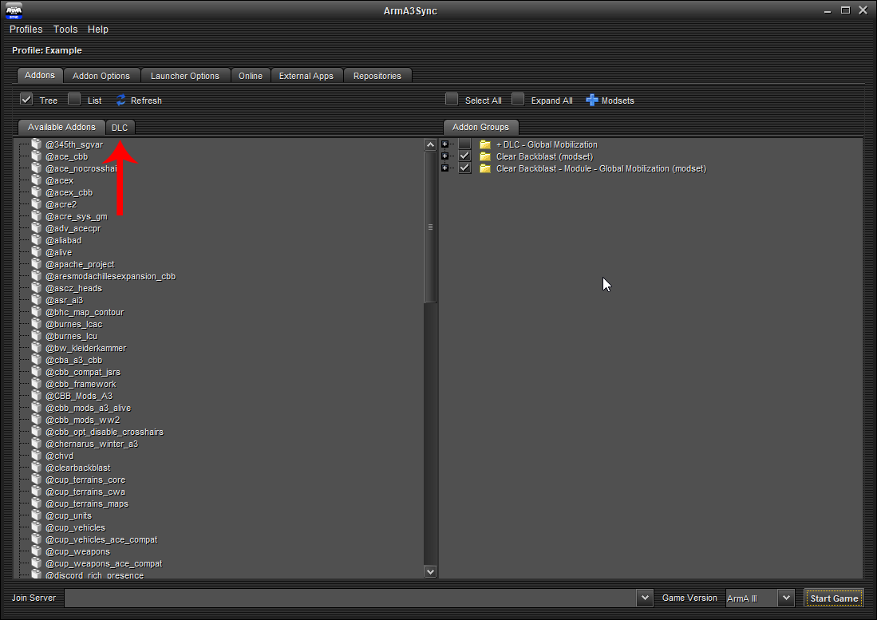This screenshot has height=620, width=877.
Task: Click the ArmA3Sync app logo icon
Action: [14, 10]
